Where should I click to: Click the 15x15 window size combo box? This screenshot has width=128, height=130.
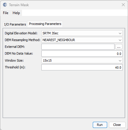click(x=82, y=60)
